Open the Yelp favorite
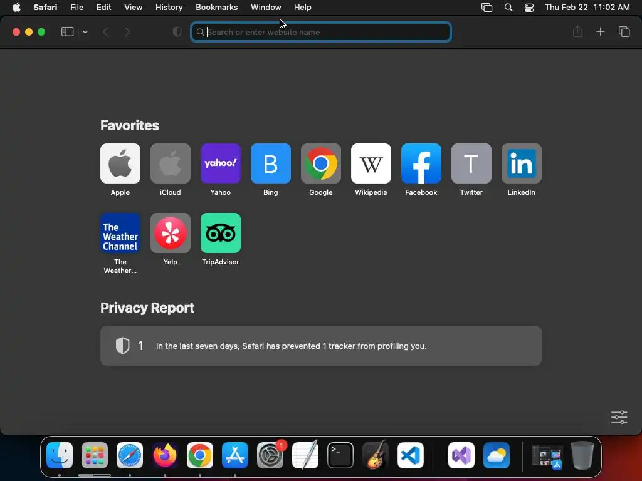This screenshot has width=642, height=481. (171, 233)
